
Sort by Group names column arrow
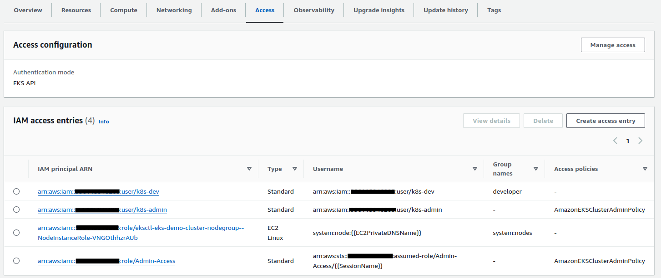coord(536,169)
